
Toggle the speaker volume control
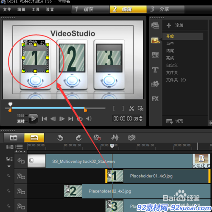(x=89, y=118)
